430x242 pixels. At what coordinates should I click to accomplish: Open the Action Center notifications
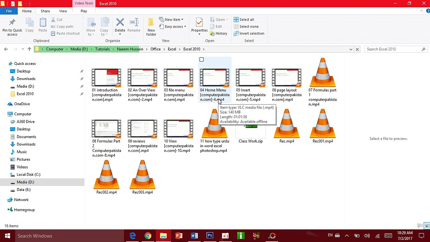tap(422, 236)
